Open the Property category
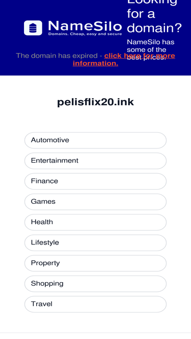Image resolution: width=191 pixels, height=339 pixels. (x=96, y=263)
